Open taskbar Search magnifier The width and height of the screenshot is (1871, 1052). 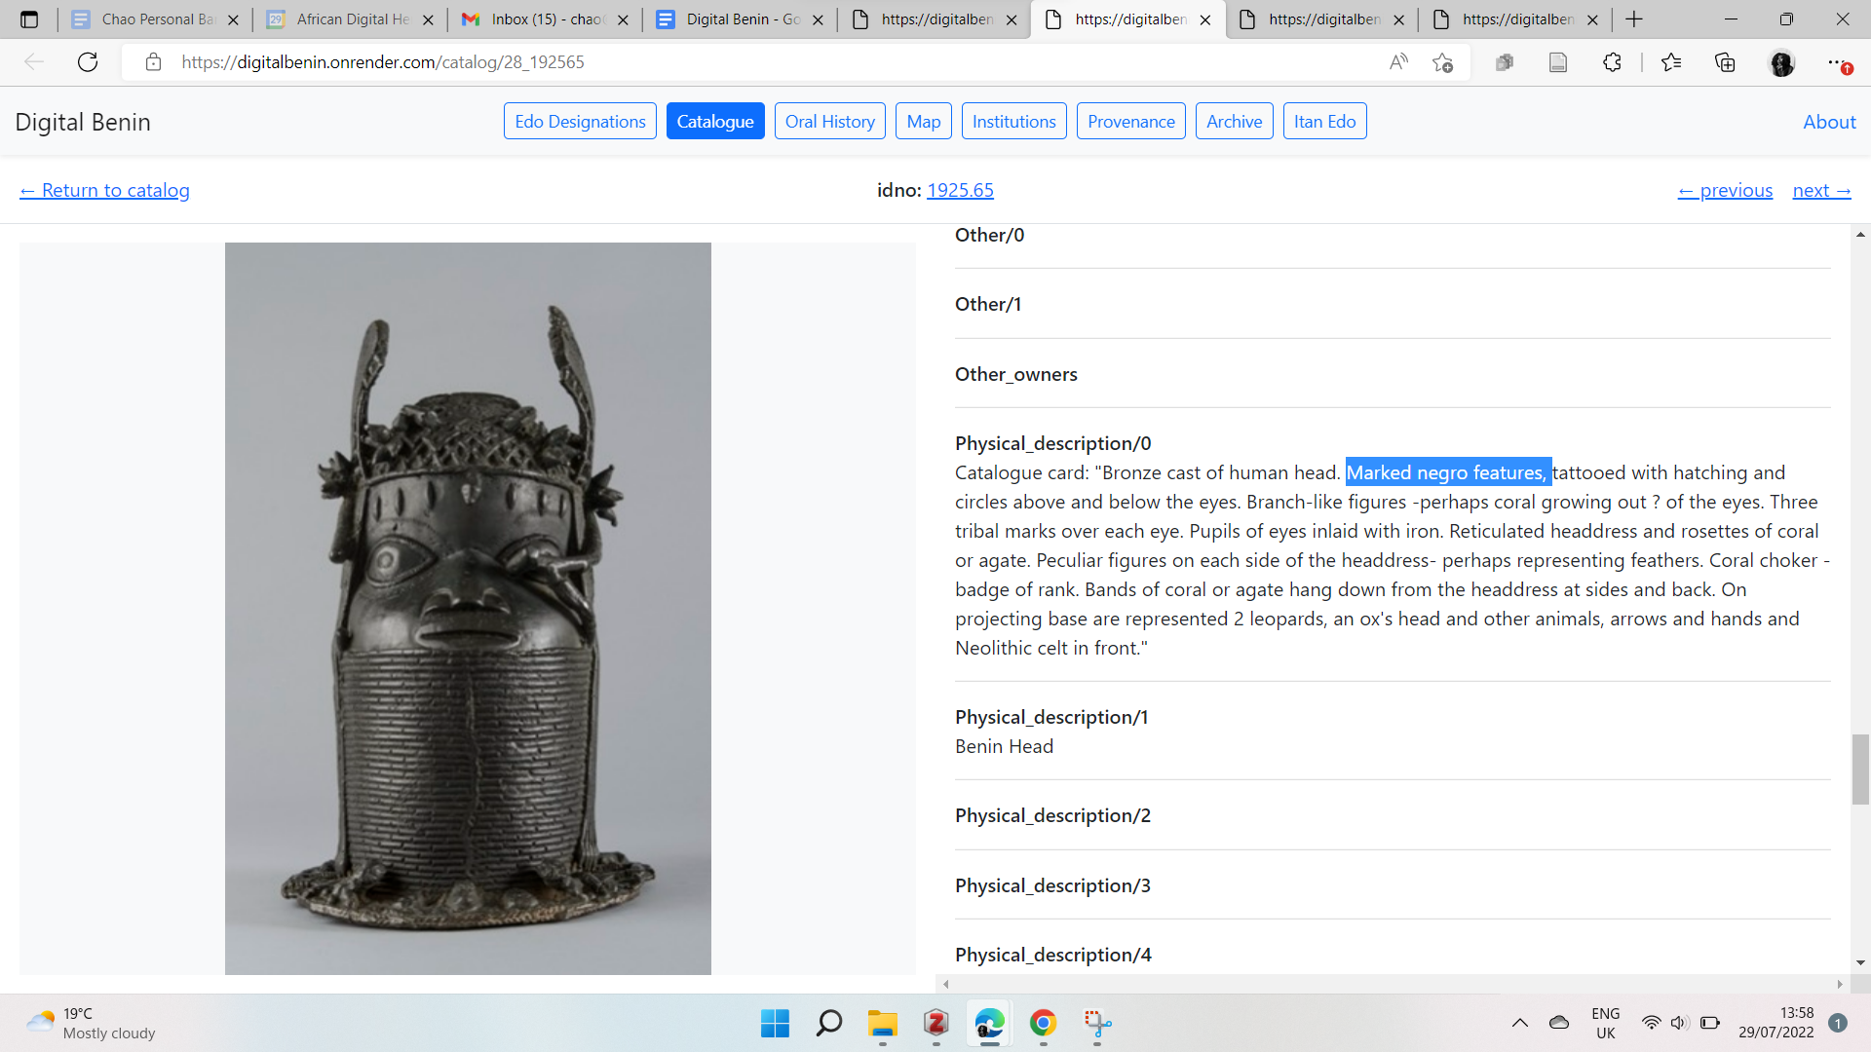tap(829, 1023)
